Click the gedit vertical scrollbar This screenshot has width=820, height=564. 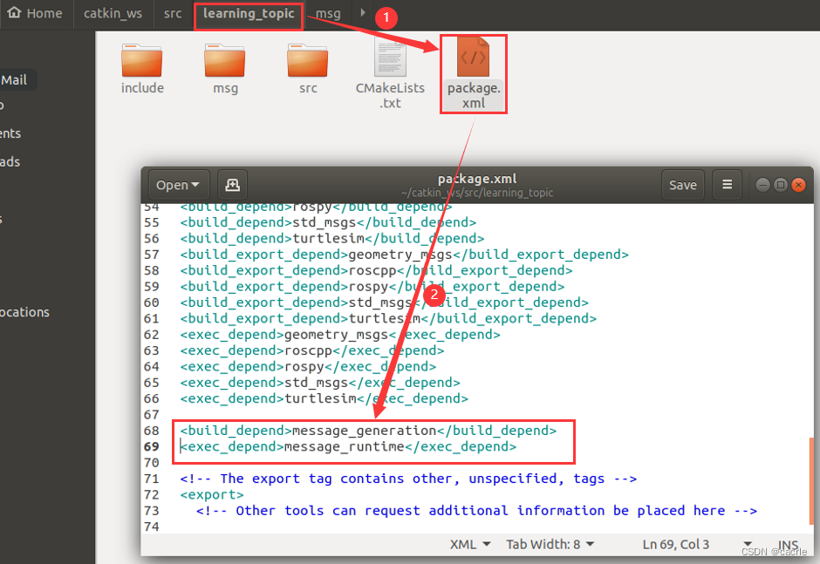[810, 479]
